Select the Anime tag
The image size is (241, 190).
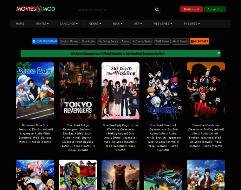point(126,41)
